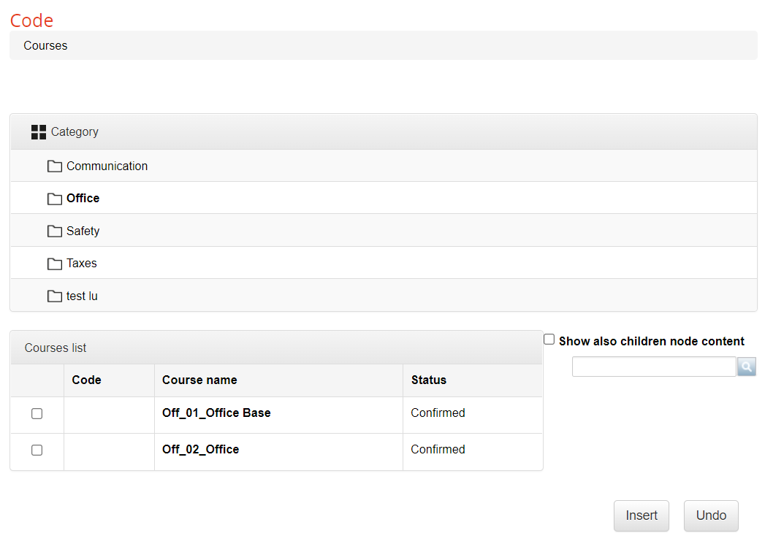Click the Taxes folder icon

click(x=55, y=264)
